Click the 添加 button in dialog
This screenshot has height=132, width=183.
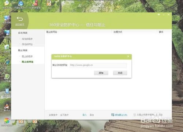[101, 73]
